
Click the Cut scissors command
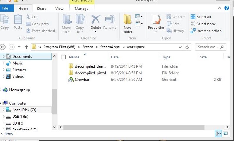pos(32,17)
